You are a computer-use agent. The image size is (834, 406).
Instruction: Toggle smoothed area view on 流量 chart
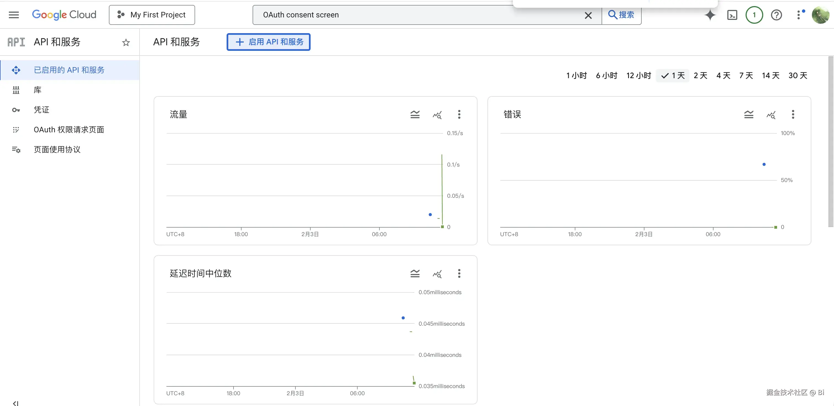pyautogui.click(x=415, y=115)
